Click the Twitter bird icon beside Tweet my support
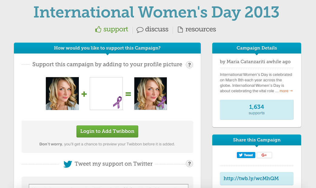 click(68, 164)
